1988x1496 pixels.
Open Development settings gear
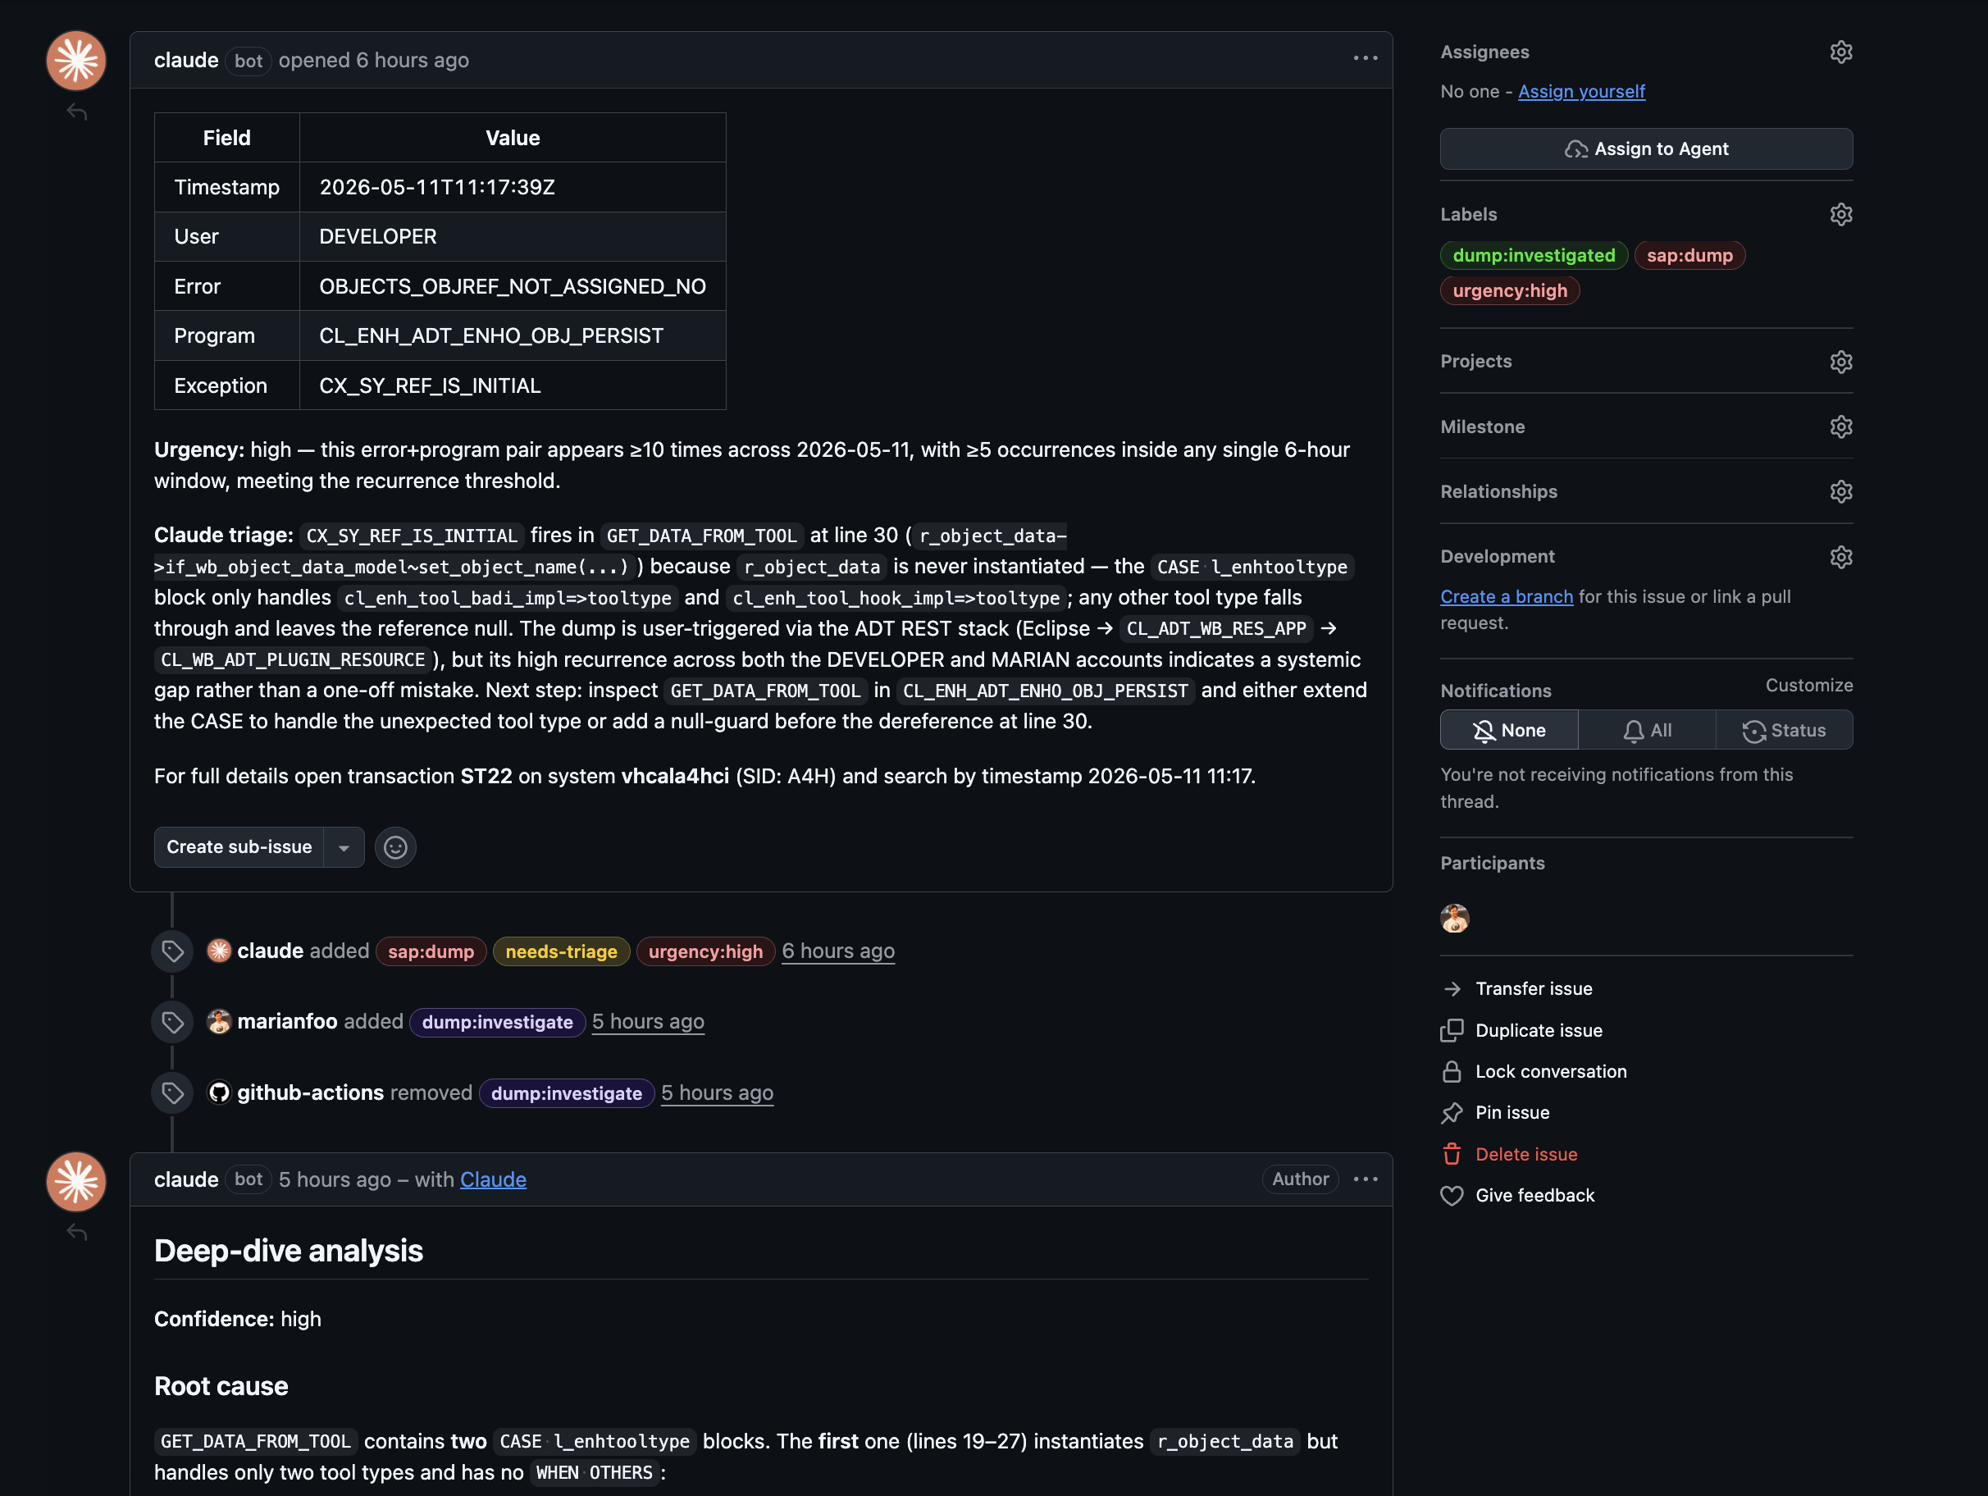1840,557
